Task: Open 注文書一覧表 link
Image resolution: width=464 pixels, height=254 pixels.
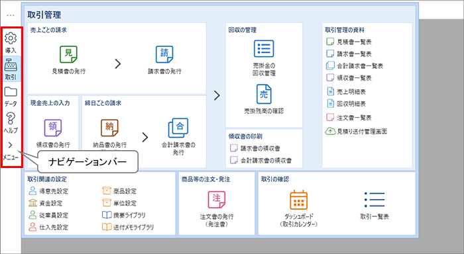Action: pos(349,118)
